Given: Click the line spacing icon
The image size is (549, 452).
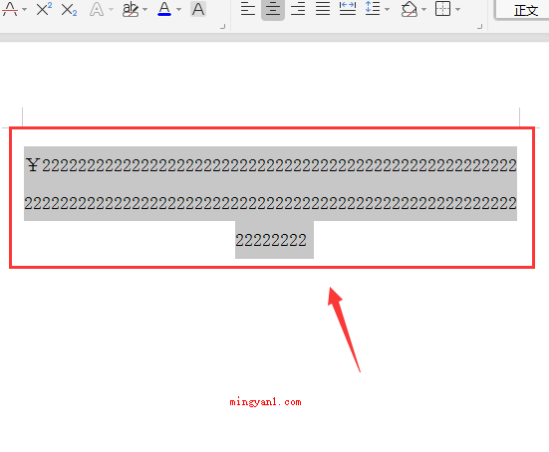Looking at the screenshot, I should tap(373, 9).
